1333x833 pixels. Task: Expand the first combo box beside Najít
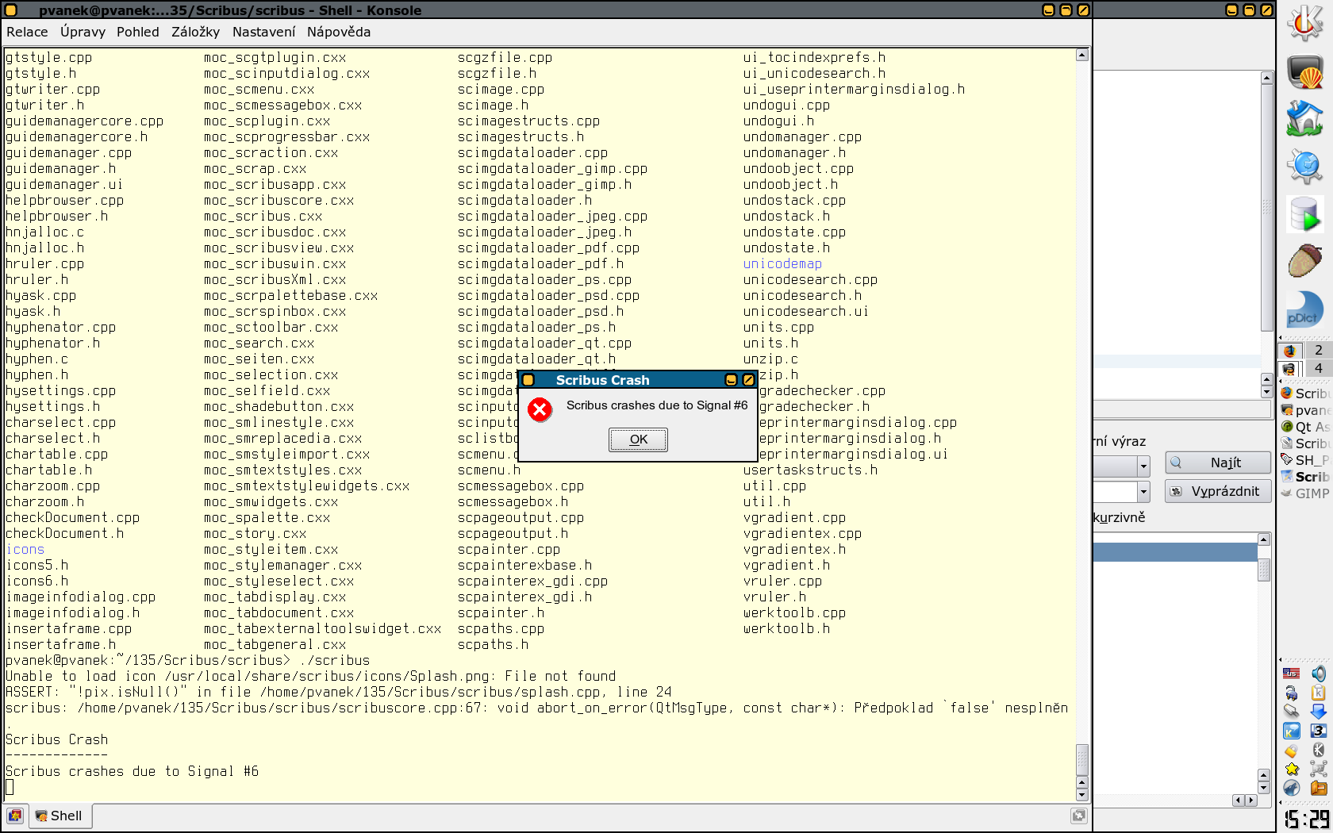tap(1143, 466)
